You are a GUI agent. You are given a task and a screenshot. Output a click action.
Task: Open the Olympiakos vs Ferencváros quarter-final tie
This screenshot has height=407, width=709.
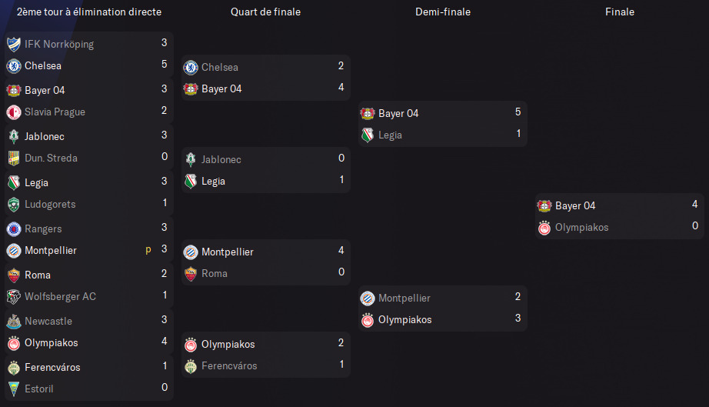[x=266, y=355]
